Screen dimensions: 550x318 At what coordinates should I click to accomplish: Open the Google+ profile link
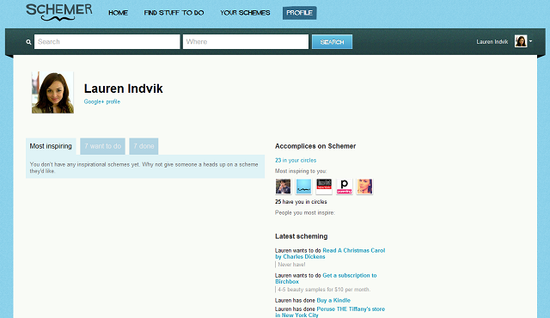[x=102, y=101]
